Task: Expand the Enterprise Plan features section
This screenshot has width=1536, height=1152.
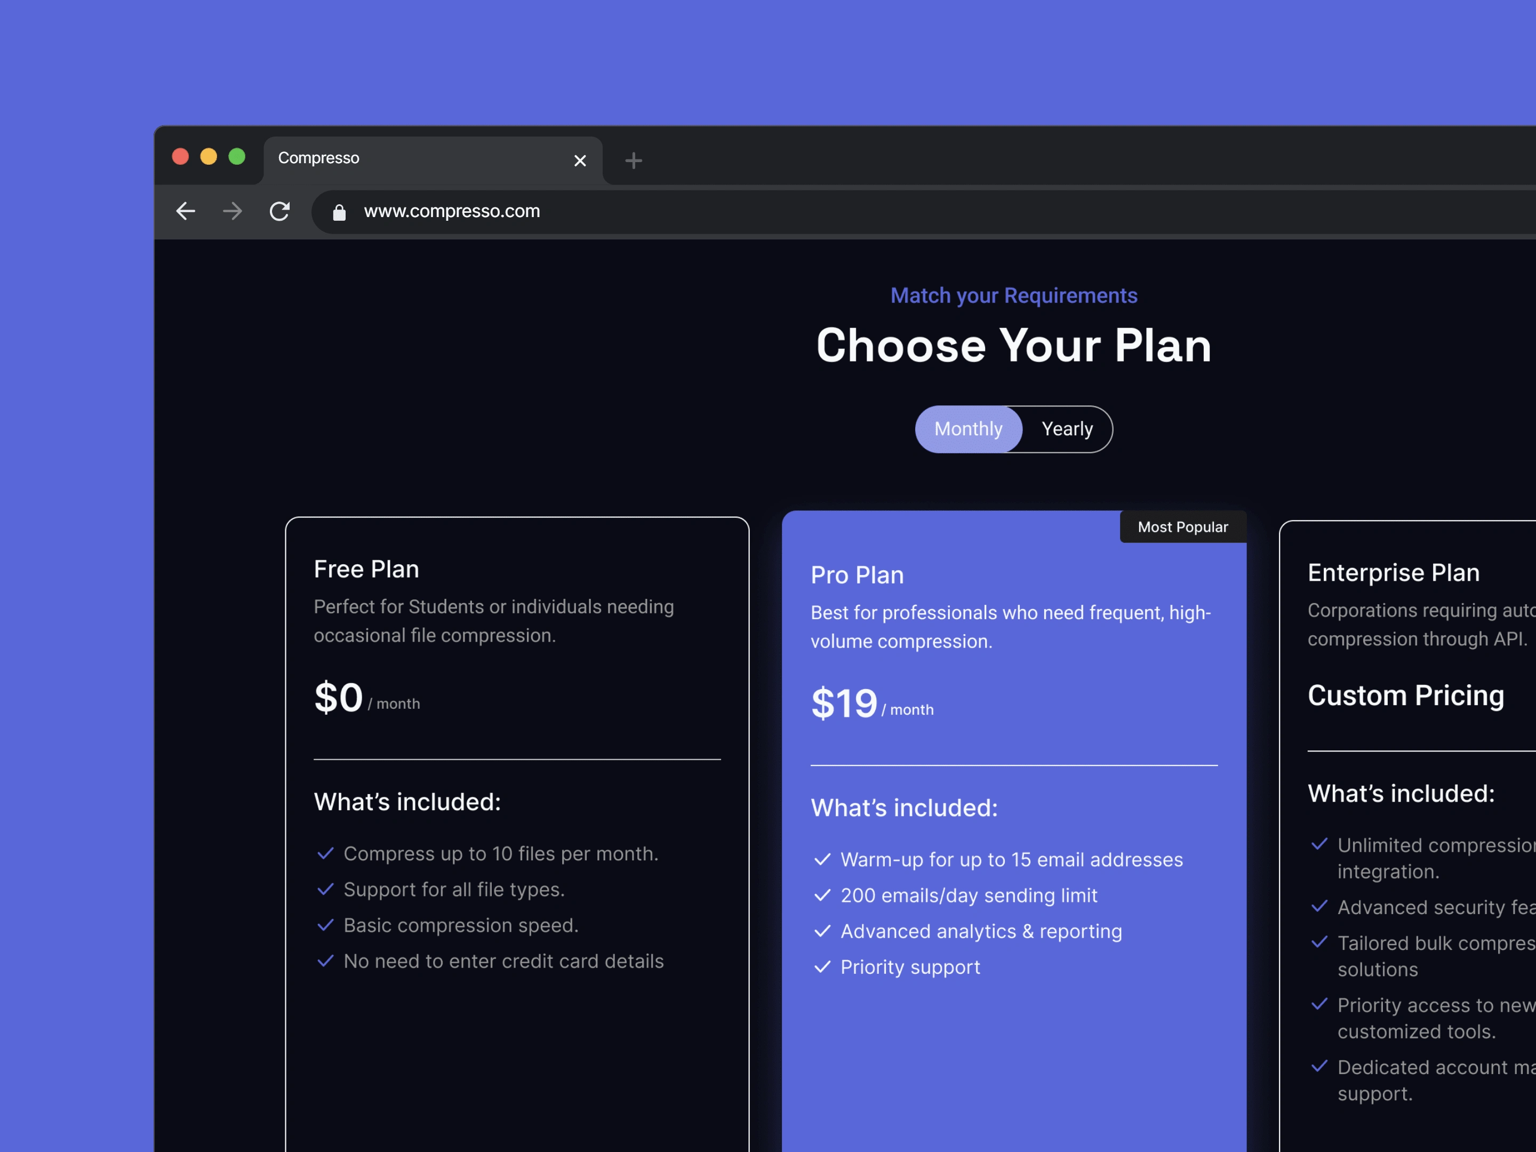Action: point(1403,793)
